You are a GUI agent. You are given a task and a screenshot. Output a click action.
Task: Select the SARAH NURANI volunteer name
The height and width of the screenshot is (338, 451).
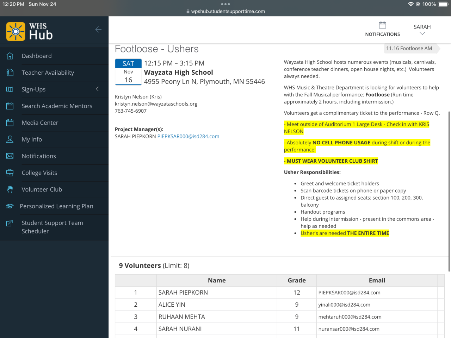(x=180, y=329)
